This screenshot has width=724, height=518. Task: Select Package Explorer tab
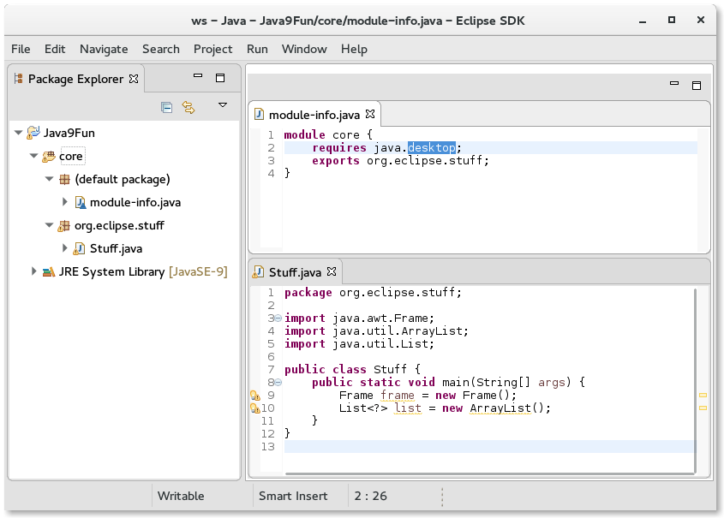click(76, 79)
